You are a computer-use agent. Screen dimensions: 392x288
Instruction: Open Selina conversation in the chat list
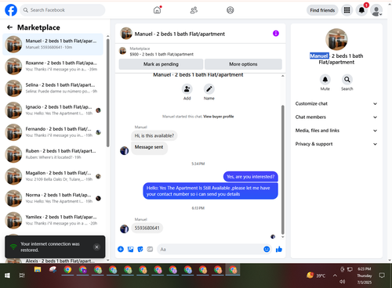53,88
